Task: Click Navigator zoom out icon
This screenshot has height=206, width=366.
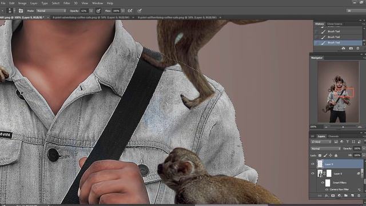Action: point(326,127)
